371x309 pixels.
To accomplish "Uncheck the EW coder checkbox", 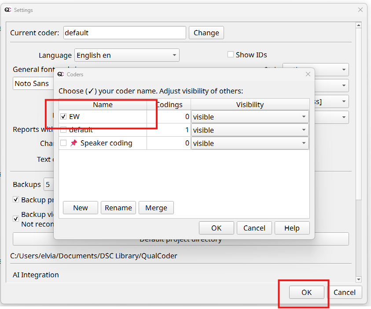I will (x=63, y=117).
